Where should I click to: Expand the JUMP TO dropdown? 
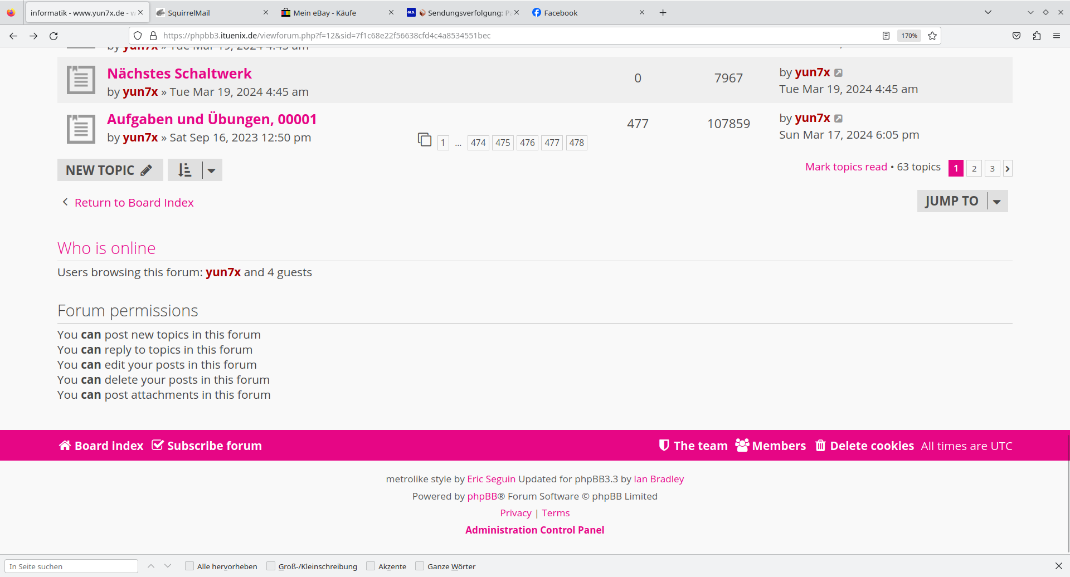pyautogui.click(x=997, y=202)
